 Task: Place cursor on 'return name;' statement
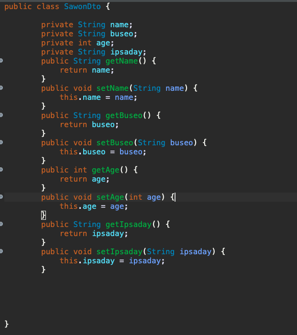(x=87, y=70)
